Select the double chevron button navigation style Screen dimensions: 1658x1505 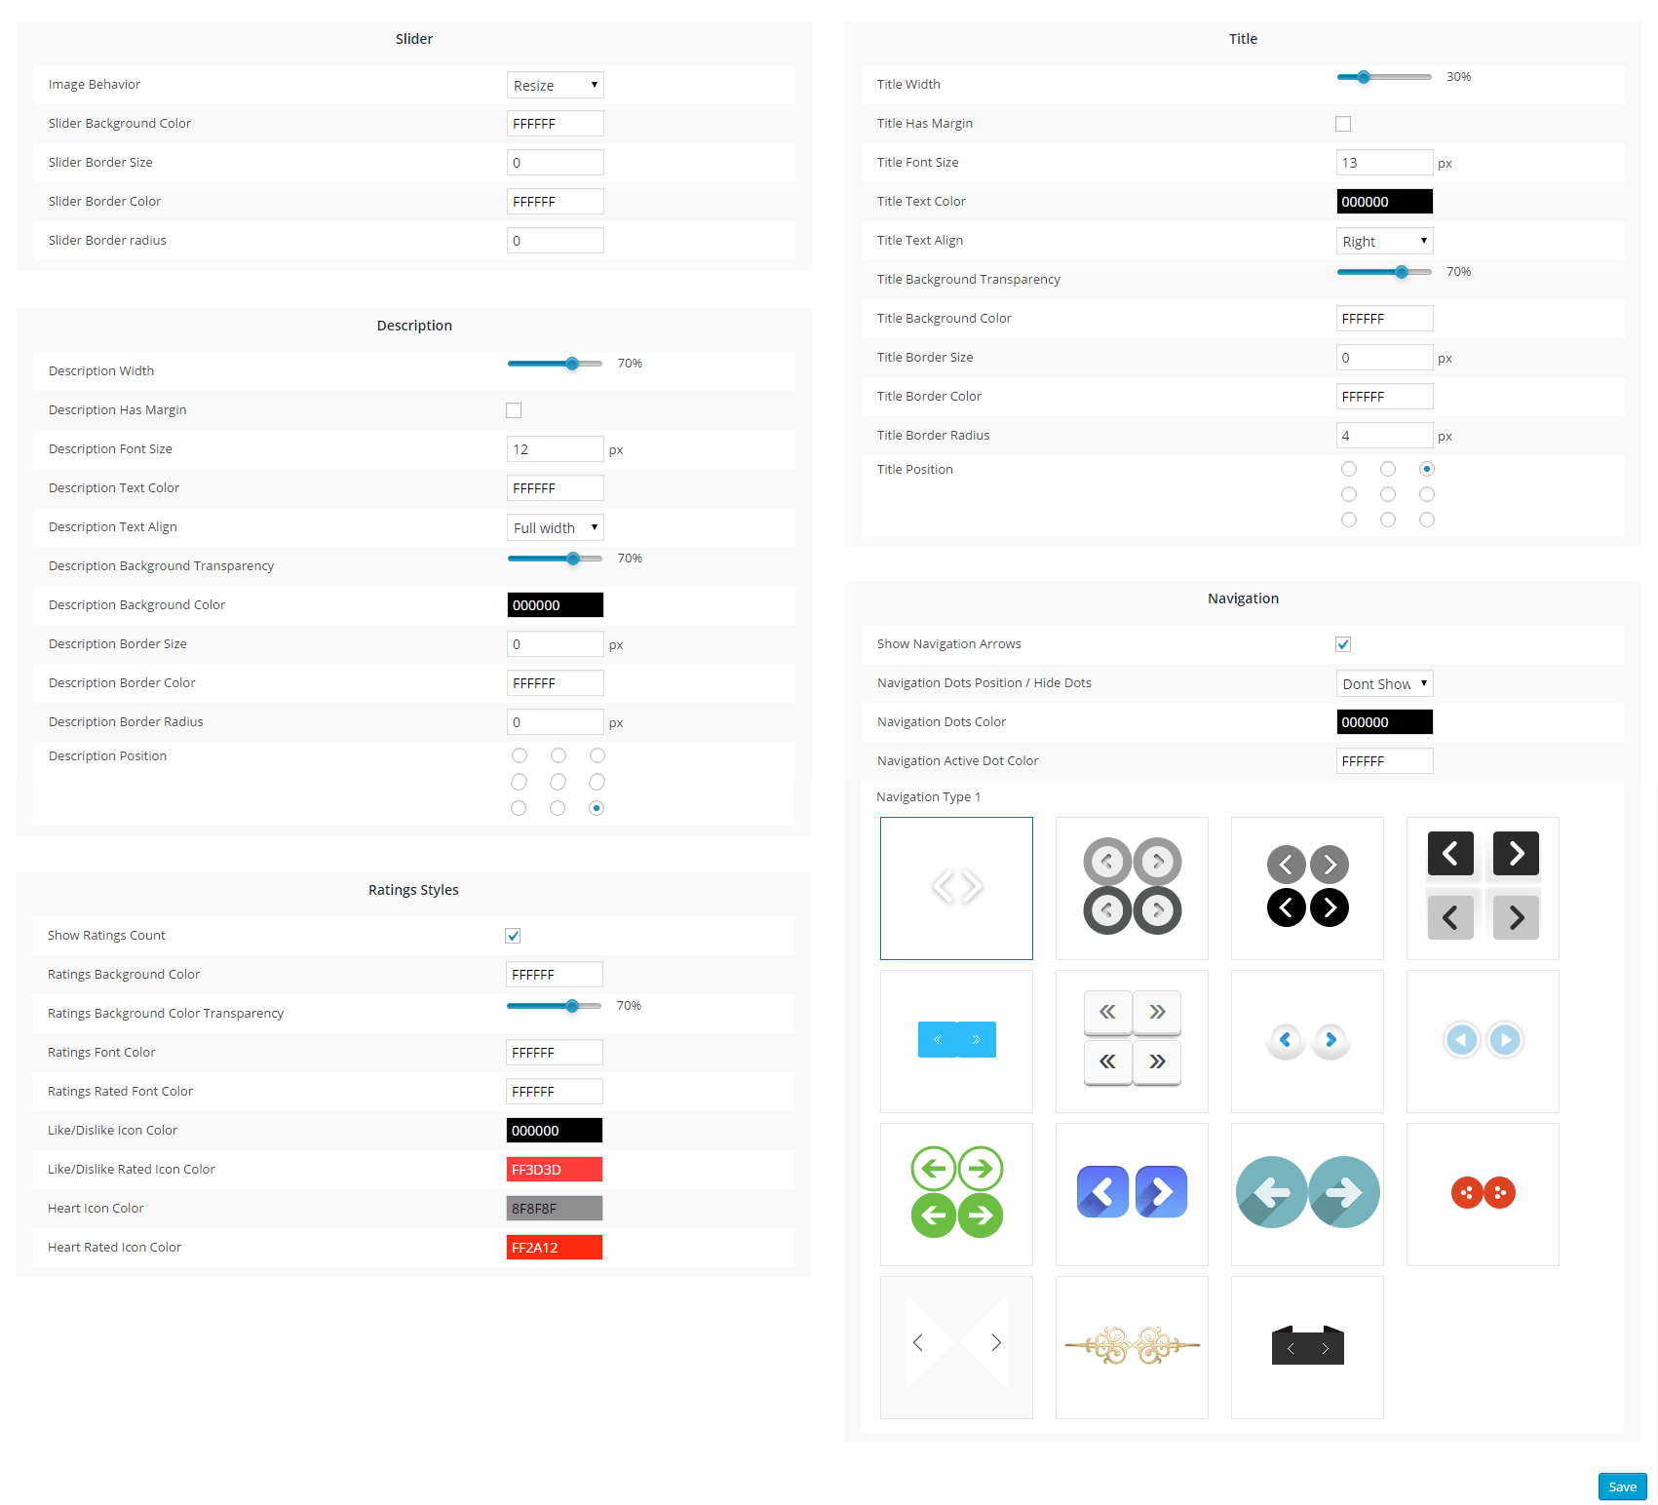[x=1132, y=1040]
